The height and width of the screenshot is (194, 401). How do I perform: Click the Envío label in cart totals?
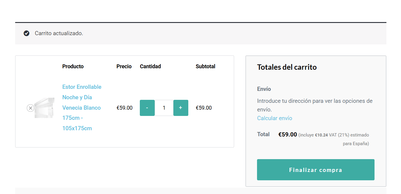264,89
